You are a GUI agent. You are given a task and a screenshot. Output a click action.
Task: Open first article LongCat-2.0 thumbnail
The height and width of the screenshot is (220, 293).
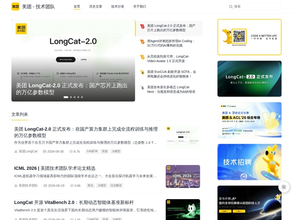pos(183,137)
